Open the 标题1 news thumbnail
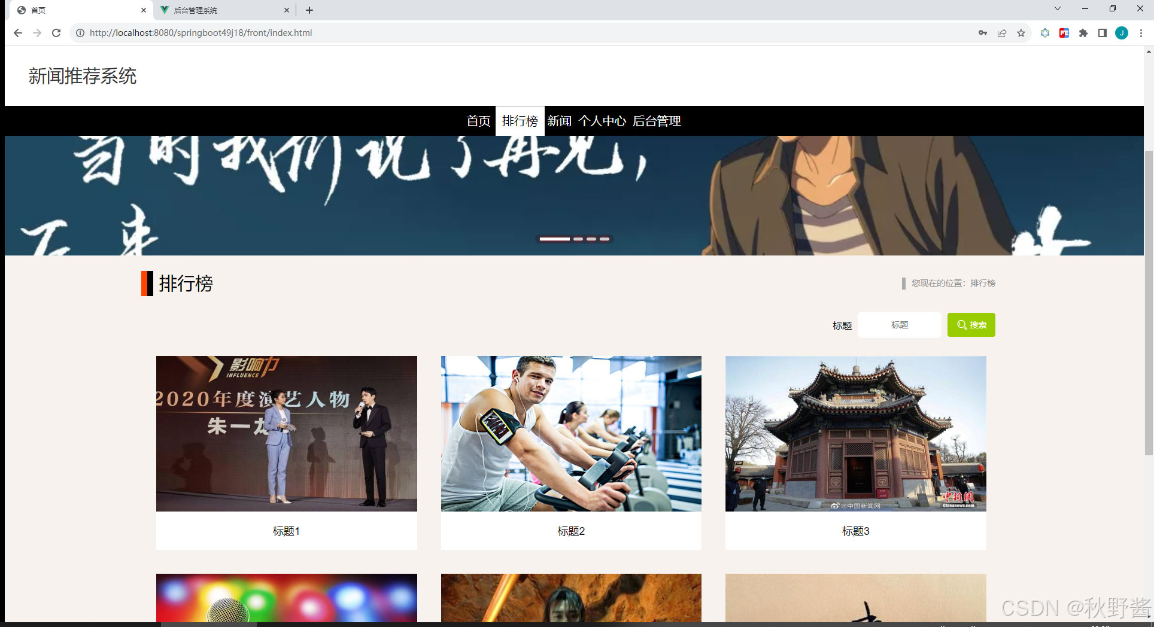 tap(287, 434)
